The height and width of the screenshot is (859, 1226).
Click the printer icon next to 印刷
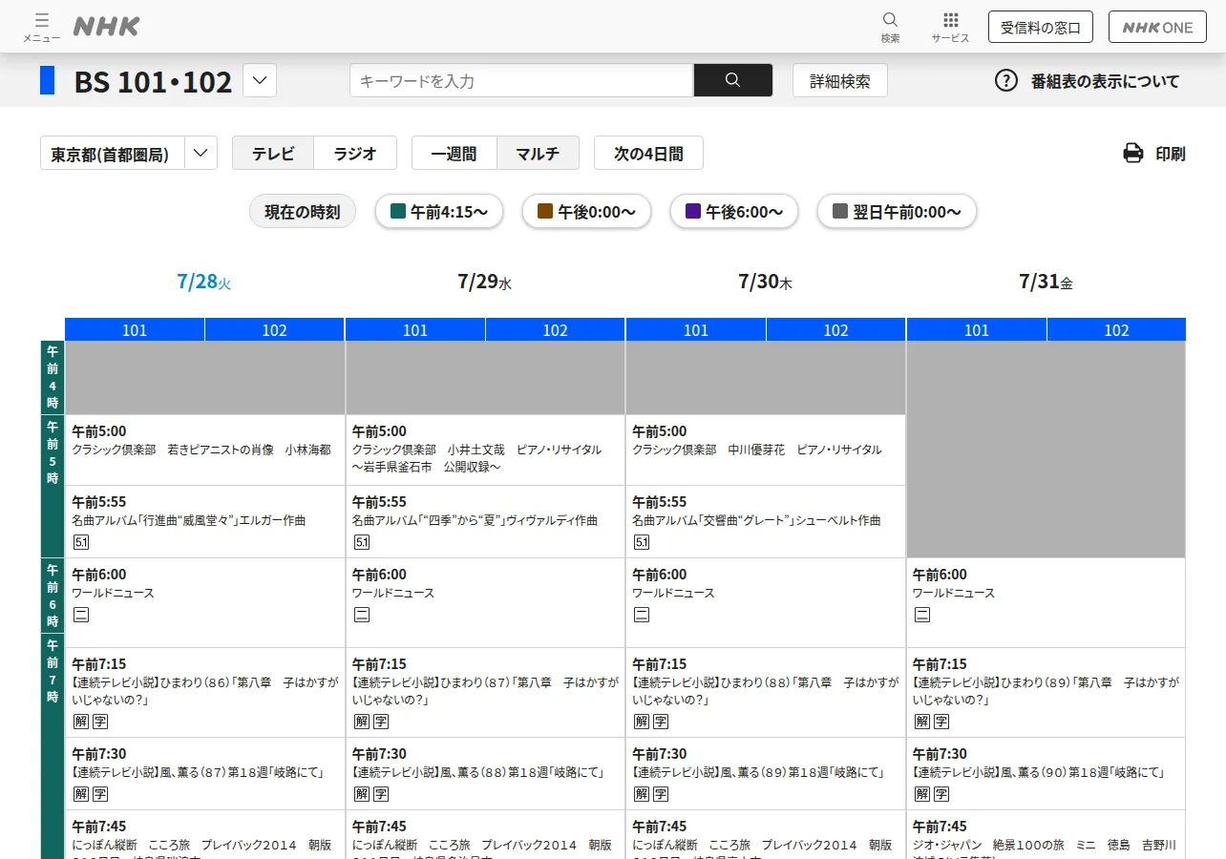pyautogui.click(x=1133, y=153)
